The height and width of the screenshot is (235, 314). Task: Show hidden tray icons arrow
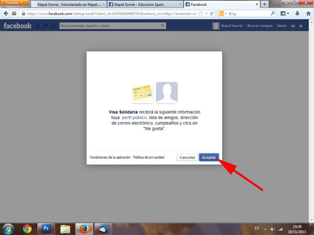pyautogui.click(x=265, y=229)
